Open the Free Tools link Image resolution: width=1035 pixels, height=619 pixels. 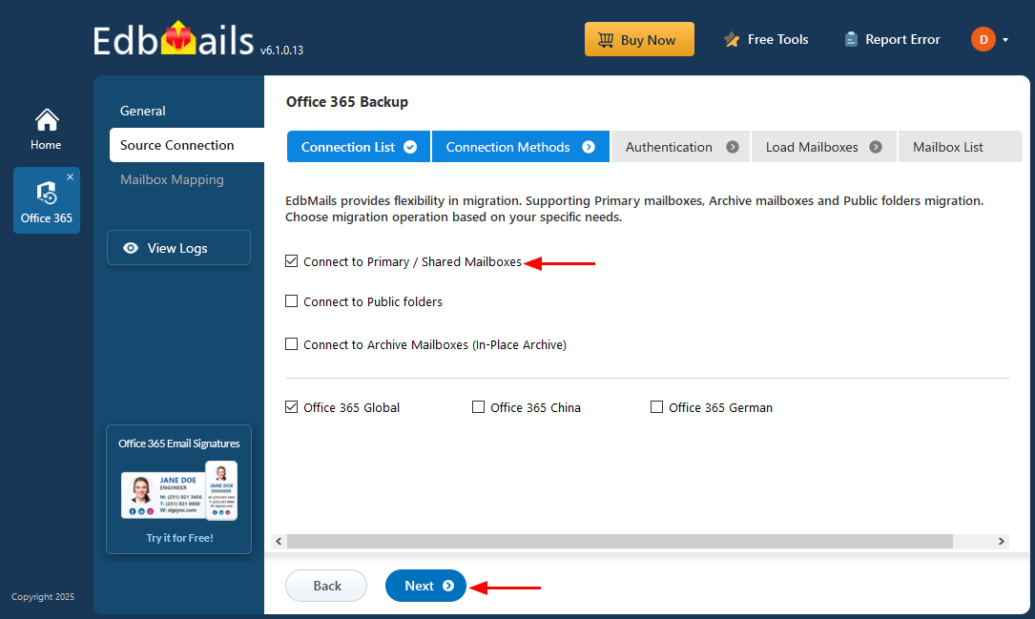pos(766,40)
